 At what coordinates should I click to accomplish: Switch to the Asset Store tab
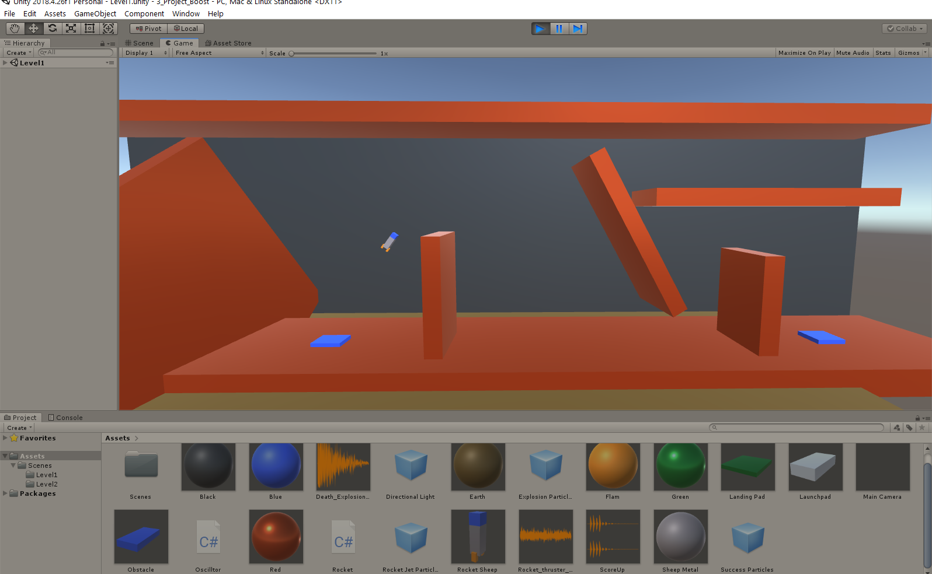tap(228, 43)
